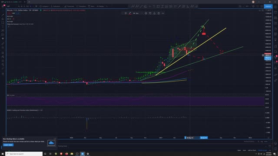This screenshot has height=156, width=278.
Task: Open the Indicators menu
Action: pos(56,6)
